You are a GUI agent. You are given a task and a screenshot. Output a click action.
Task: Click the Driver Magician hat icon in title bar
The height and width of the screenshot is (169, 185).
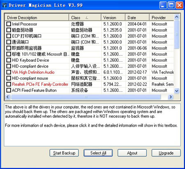pos(5,5)
